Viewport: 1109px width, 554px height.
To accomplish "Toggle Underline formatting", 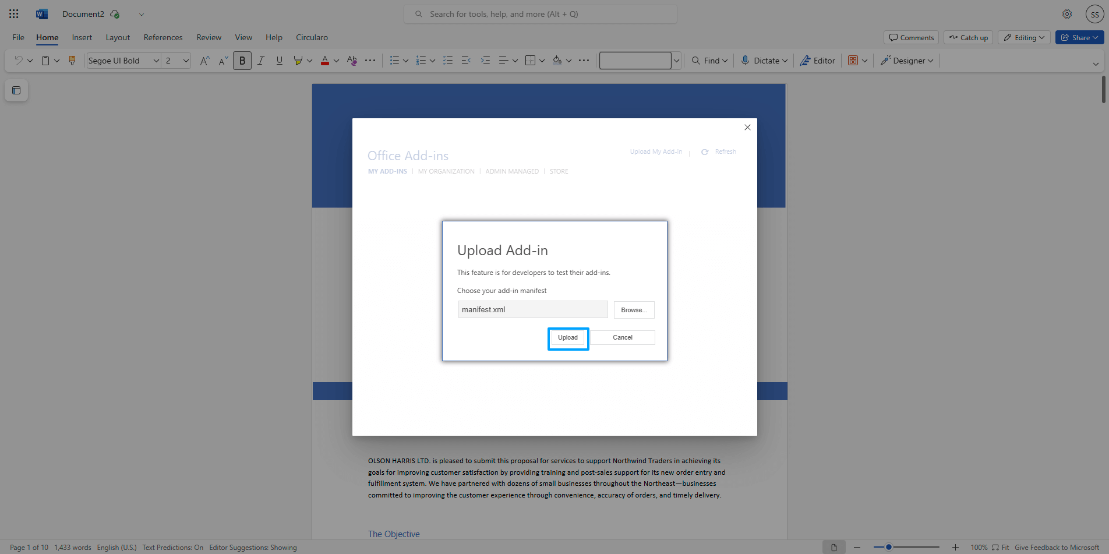I will 280,61.
